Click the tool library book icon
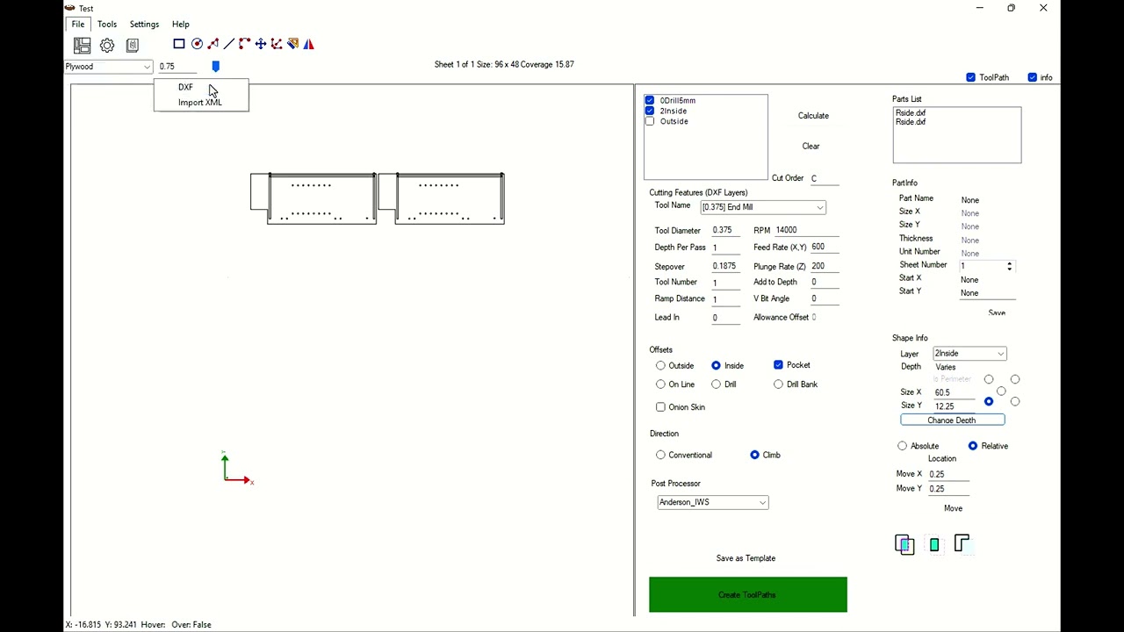Image resolution: width=1124 pixels, height=632 pixels. [133, 45]
